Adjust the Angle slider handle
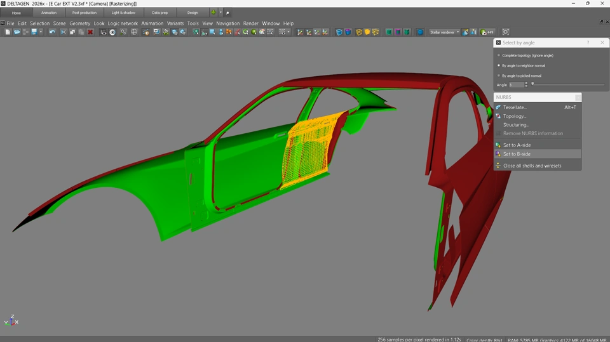 (x=532, y=84)
